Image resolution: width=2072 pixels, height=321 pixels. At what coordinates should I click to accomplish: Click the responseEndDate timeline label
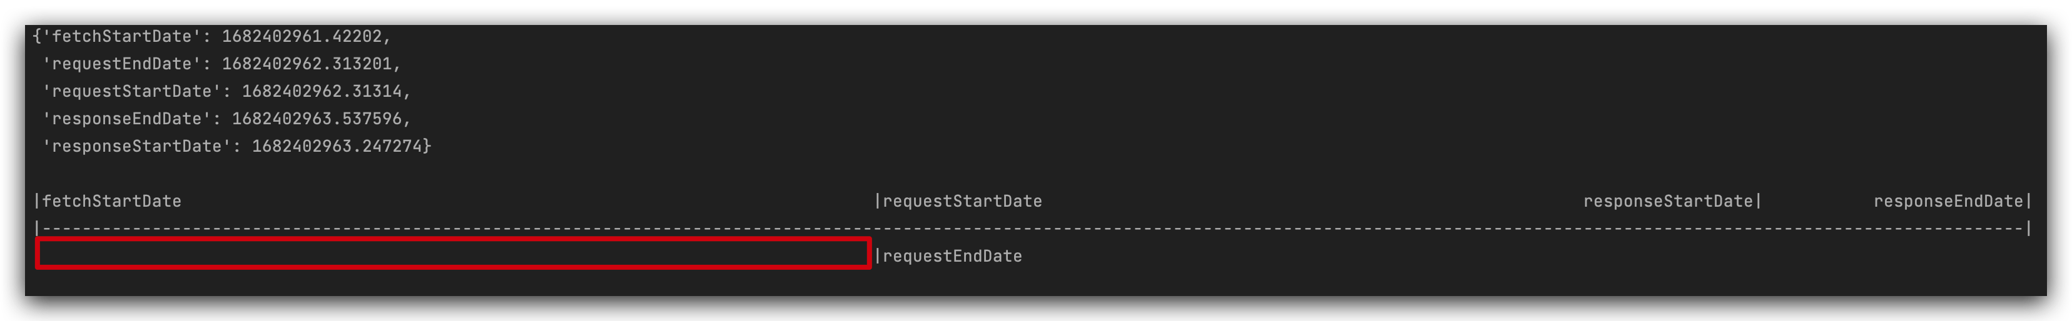coord(1948,200)
